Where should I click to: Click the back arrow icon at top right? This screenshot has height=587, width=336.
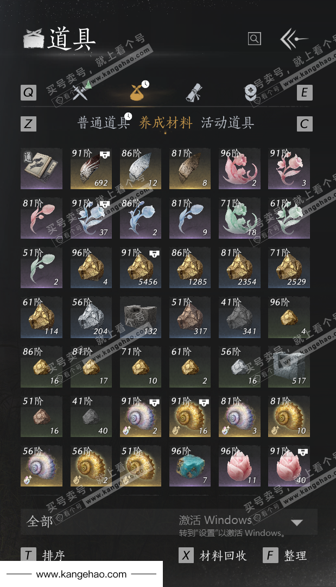294,39
